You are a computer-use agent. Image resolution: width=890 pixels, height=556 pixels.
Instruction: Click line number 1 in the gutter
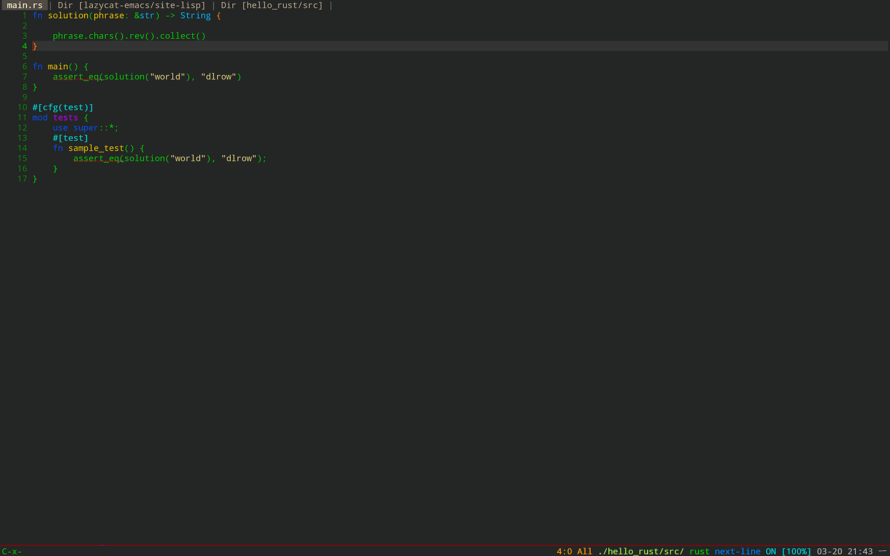[x=25, y=15]
